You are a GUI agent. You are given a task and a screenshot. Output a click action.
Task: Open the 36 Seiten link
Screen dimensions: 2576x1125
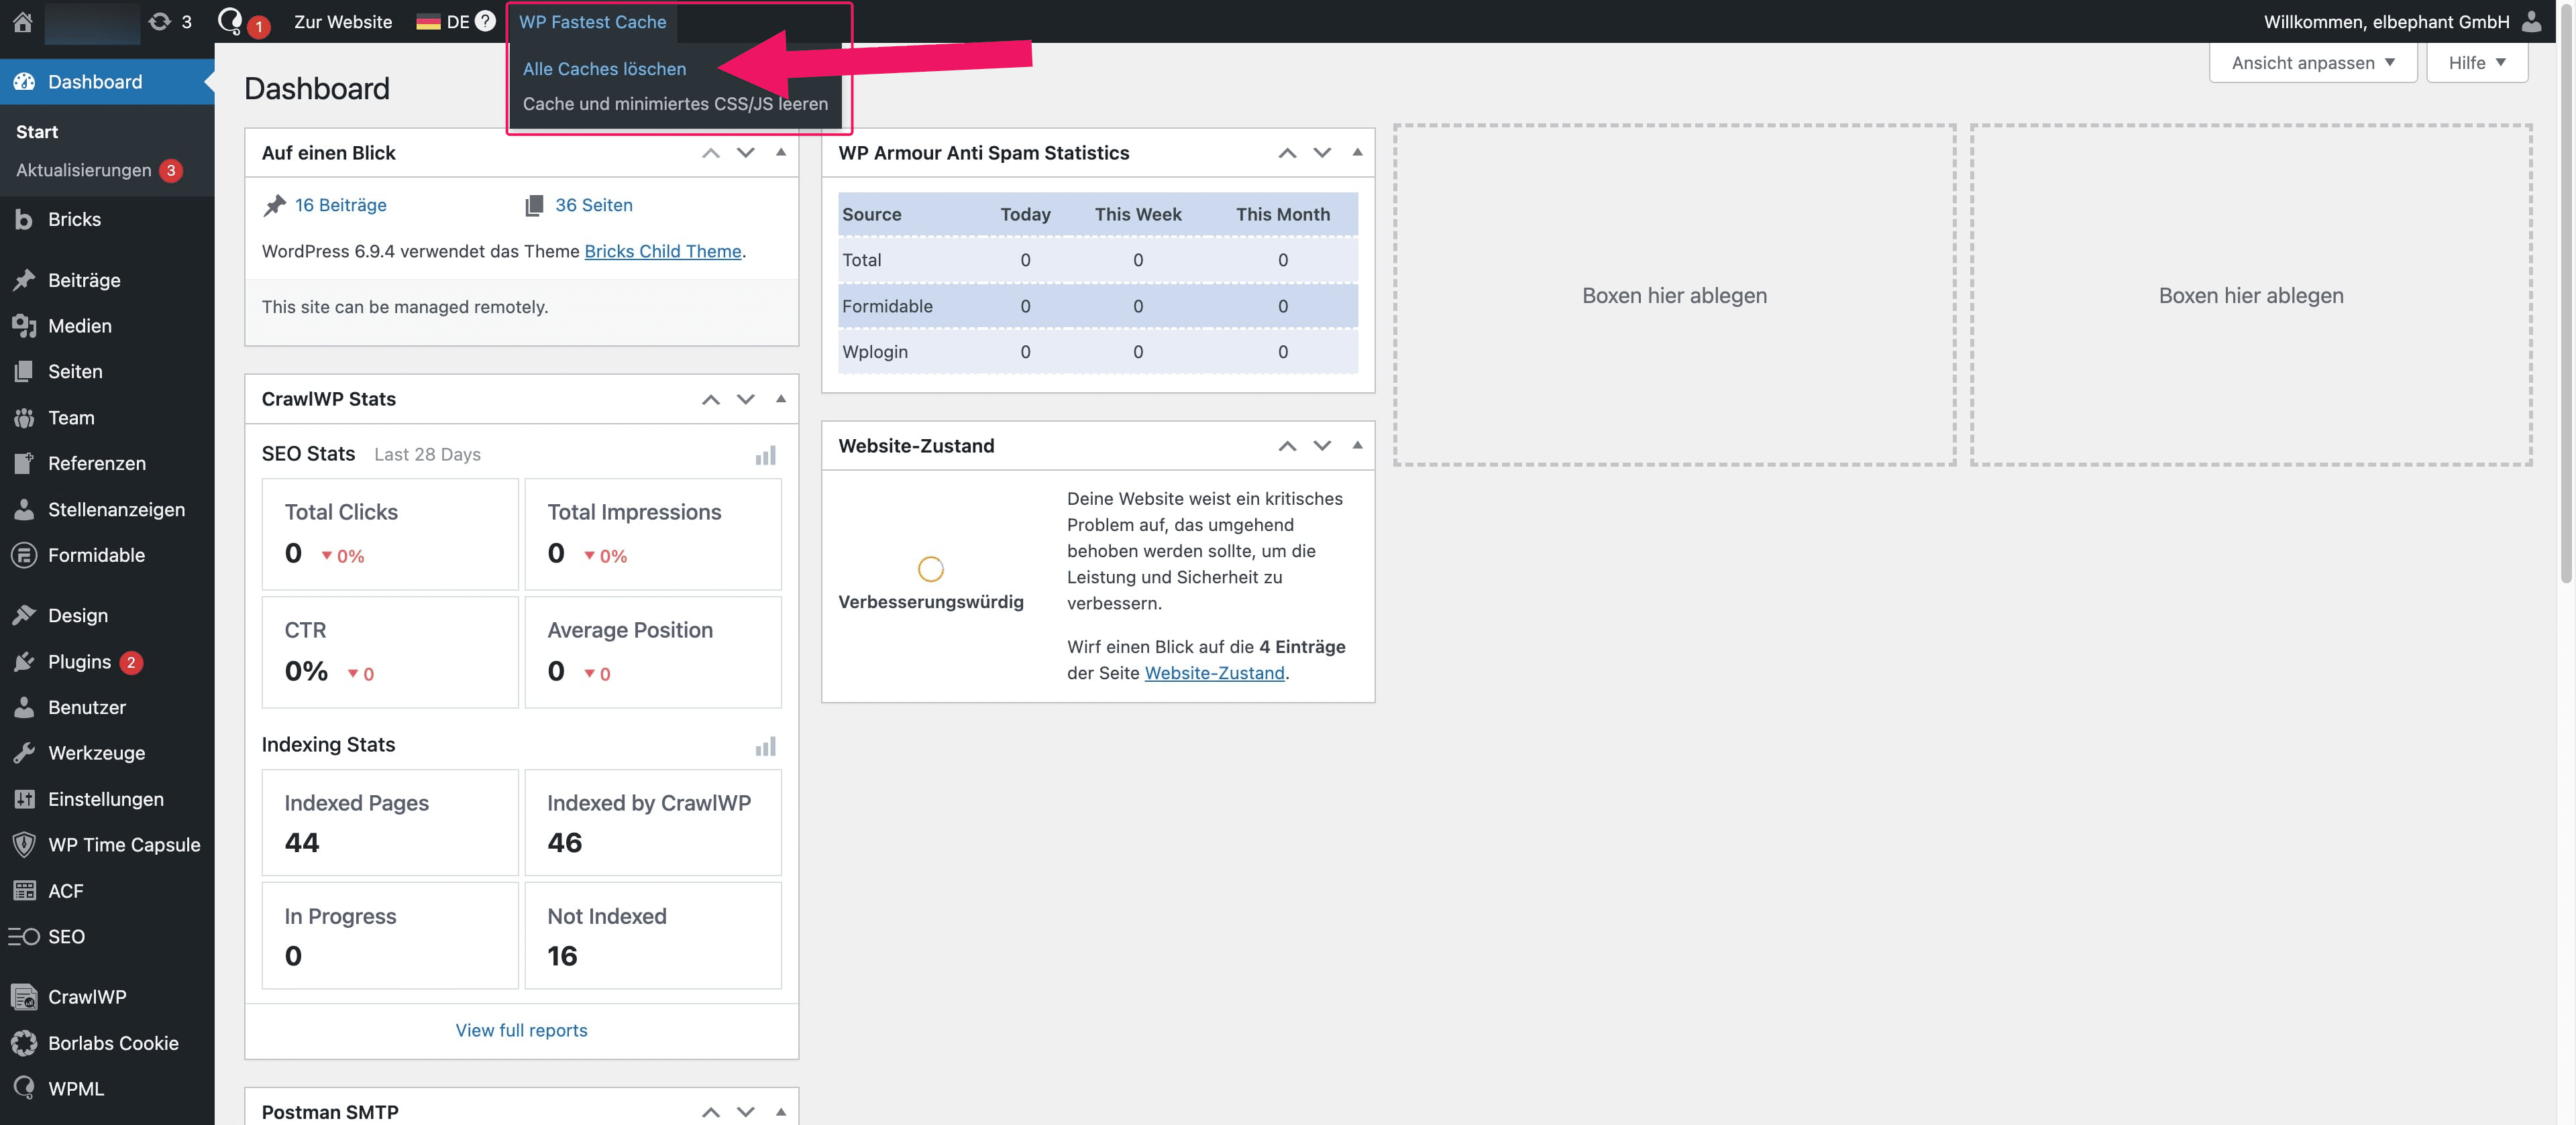point(594,204)
